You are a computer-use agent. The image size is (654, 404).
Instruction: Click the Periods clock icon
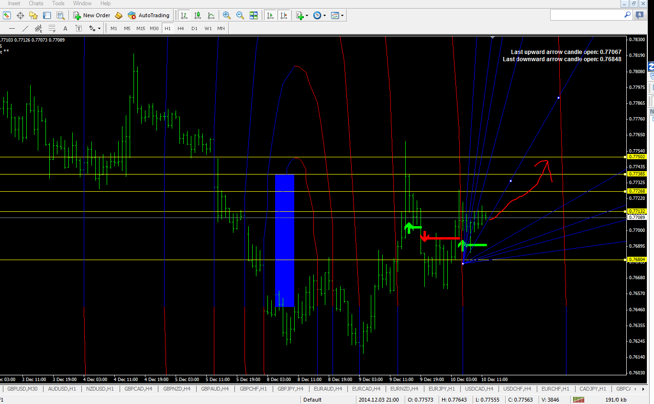(x=317, y=15)
